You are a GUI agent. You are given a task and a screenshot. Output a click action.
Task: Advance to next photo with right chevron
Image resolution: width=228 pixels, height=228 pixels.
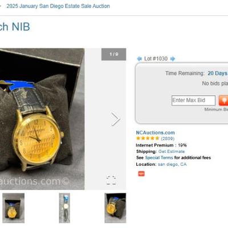pyautogui.click(x=116, y=119)
